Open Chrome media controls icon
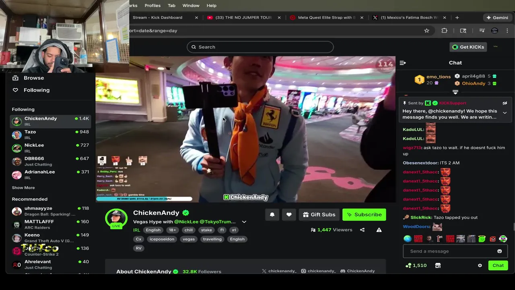 482,31
